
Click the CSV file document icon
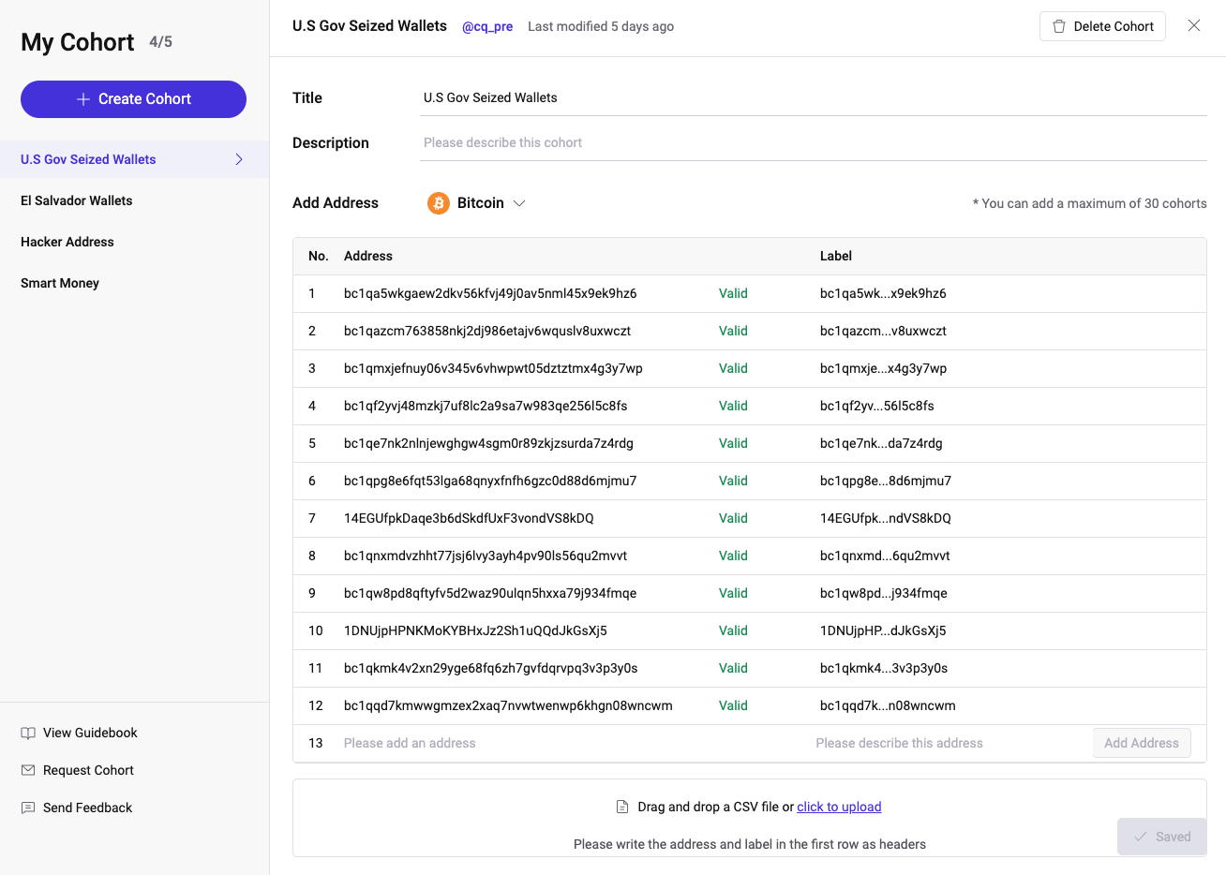(622, 807)
